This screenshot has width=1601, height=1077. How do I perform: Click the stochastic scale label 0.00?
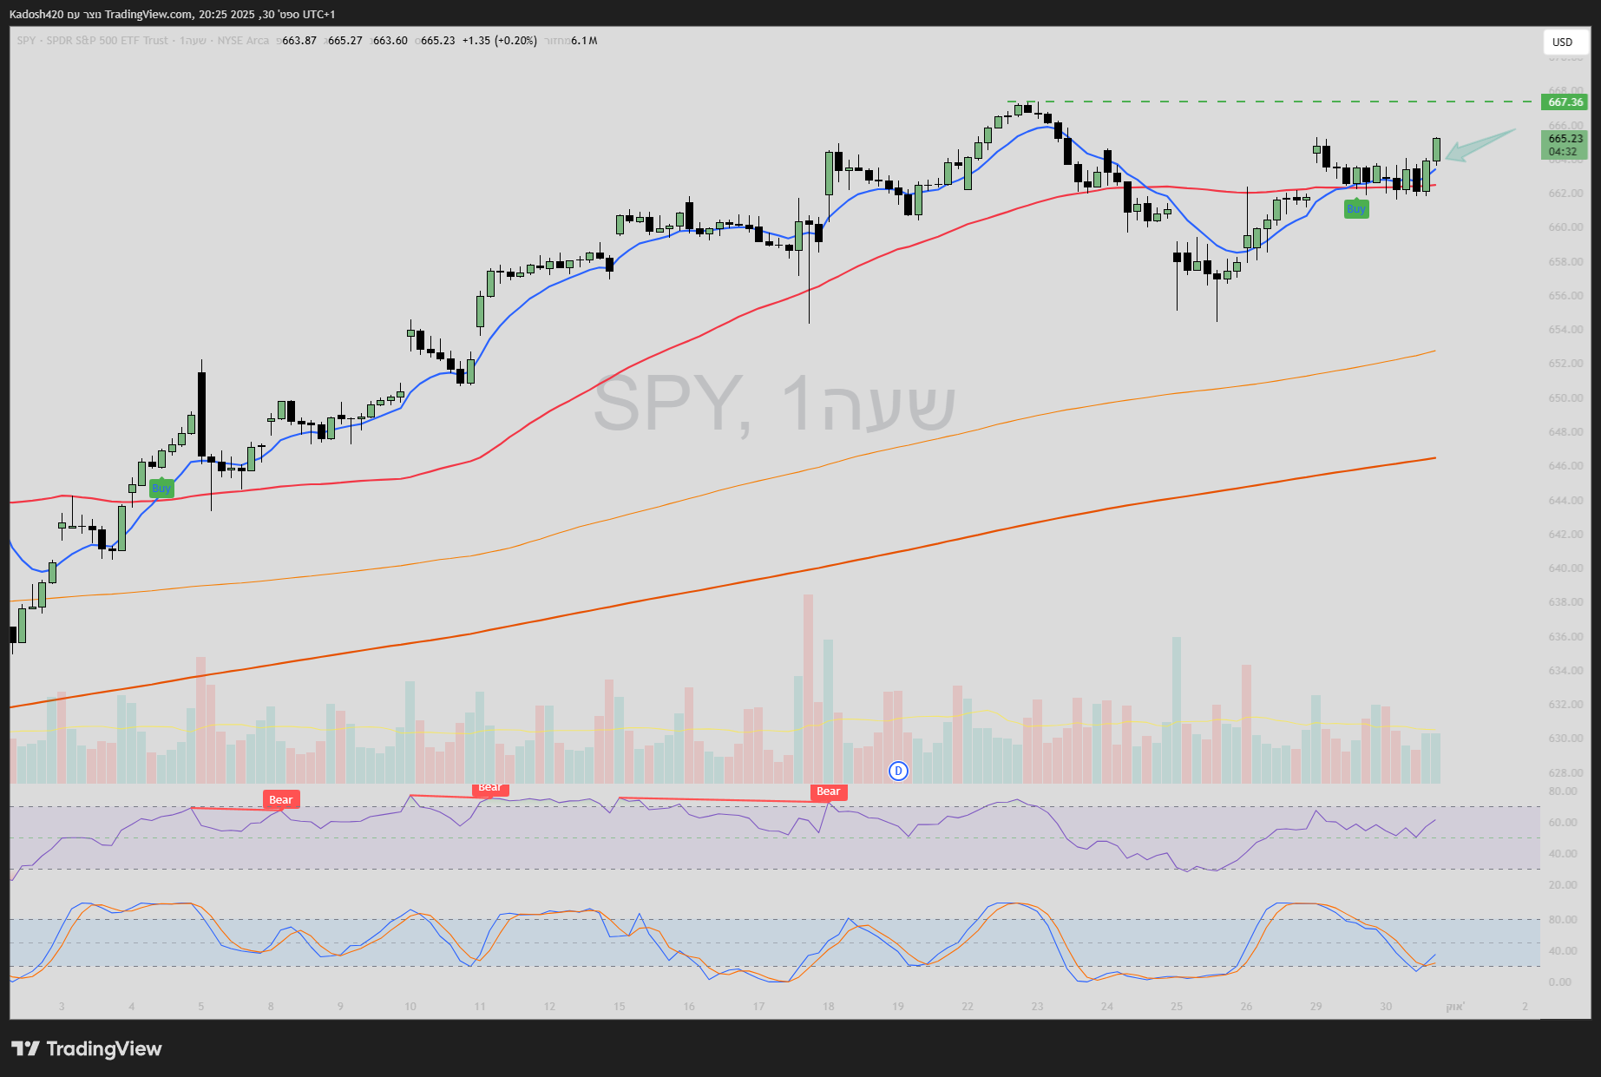1559,982
